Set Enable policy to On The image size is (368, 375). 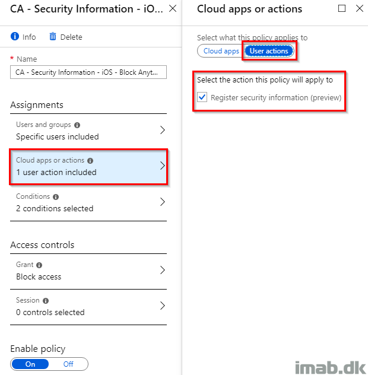[30, 364]
